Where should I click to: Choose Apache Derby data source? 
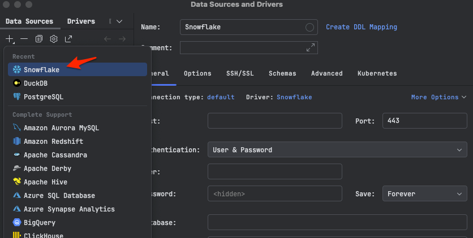[78, 168]
